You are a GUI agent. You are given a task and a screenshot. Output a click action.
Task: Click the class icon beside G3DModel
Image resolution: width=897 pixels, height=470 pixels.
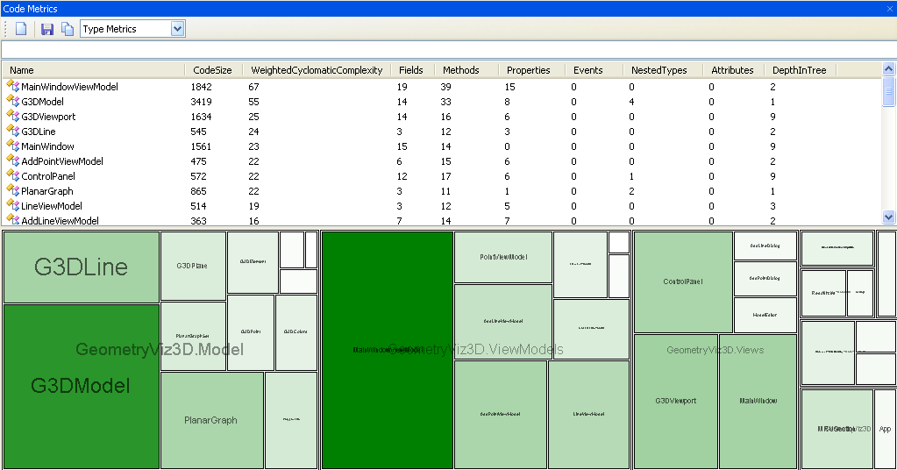[x=12, y=101]
